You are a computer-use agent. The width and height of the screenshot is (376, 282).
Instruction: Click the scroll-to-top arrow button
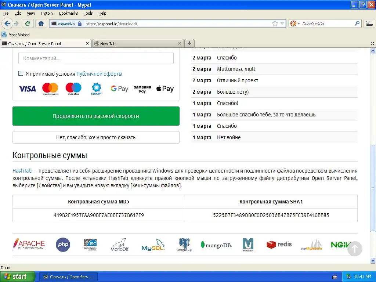(x=355, y=249)
